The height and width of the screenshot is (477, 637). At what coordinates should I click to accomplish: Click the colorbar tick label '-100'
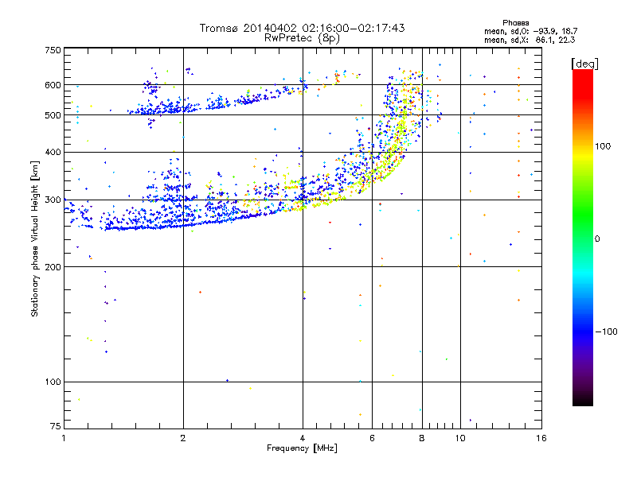point(607,332)
